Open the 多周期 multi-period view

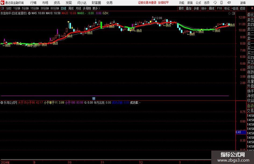coord(87,8)
